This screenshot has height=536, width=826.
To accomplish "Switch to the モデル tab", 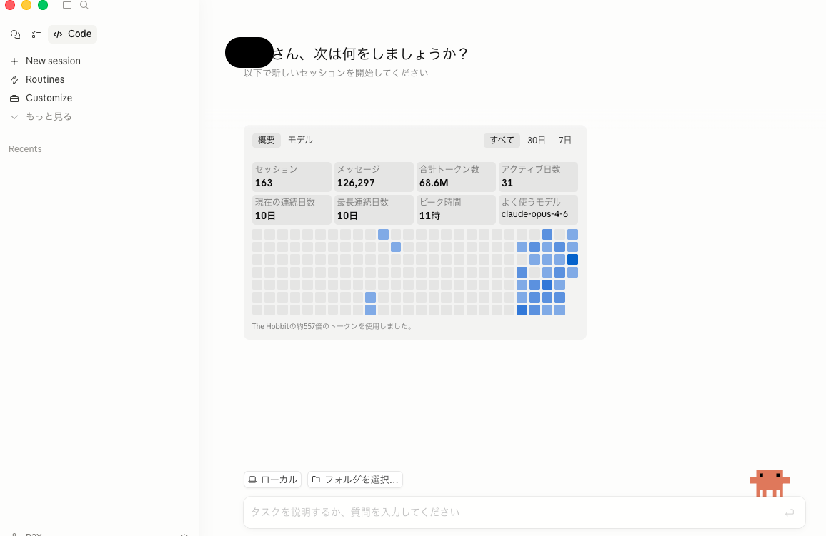I will pyautogui.click(x=300, y=140).
